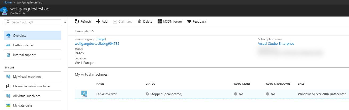Open resource group wolfgangdevtestlabrg904785 link
This screenshot has height=110, width=349.
(x=97, y=44)
